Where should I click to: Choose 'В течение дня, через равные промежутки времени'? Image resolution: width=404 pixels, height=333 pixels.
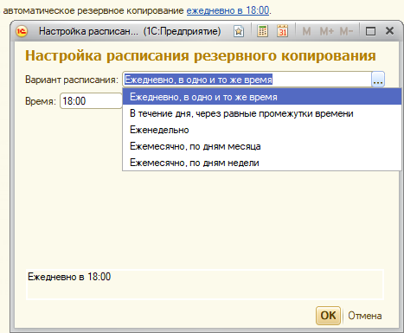[262, 113]
